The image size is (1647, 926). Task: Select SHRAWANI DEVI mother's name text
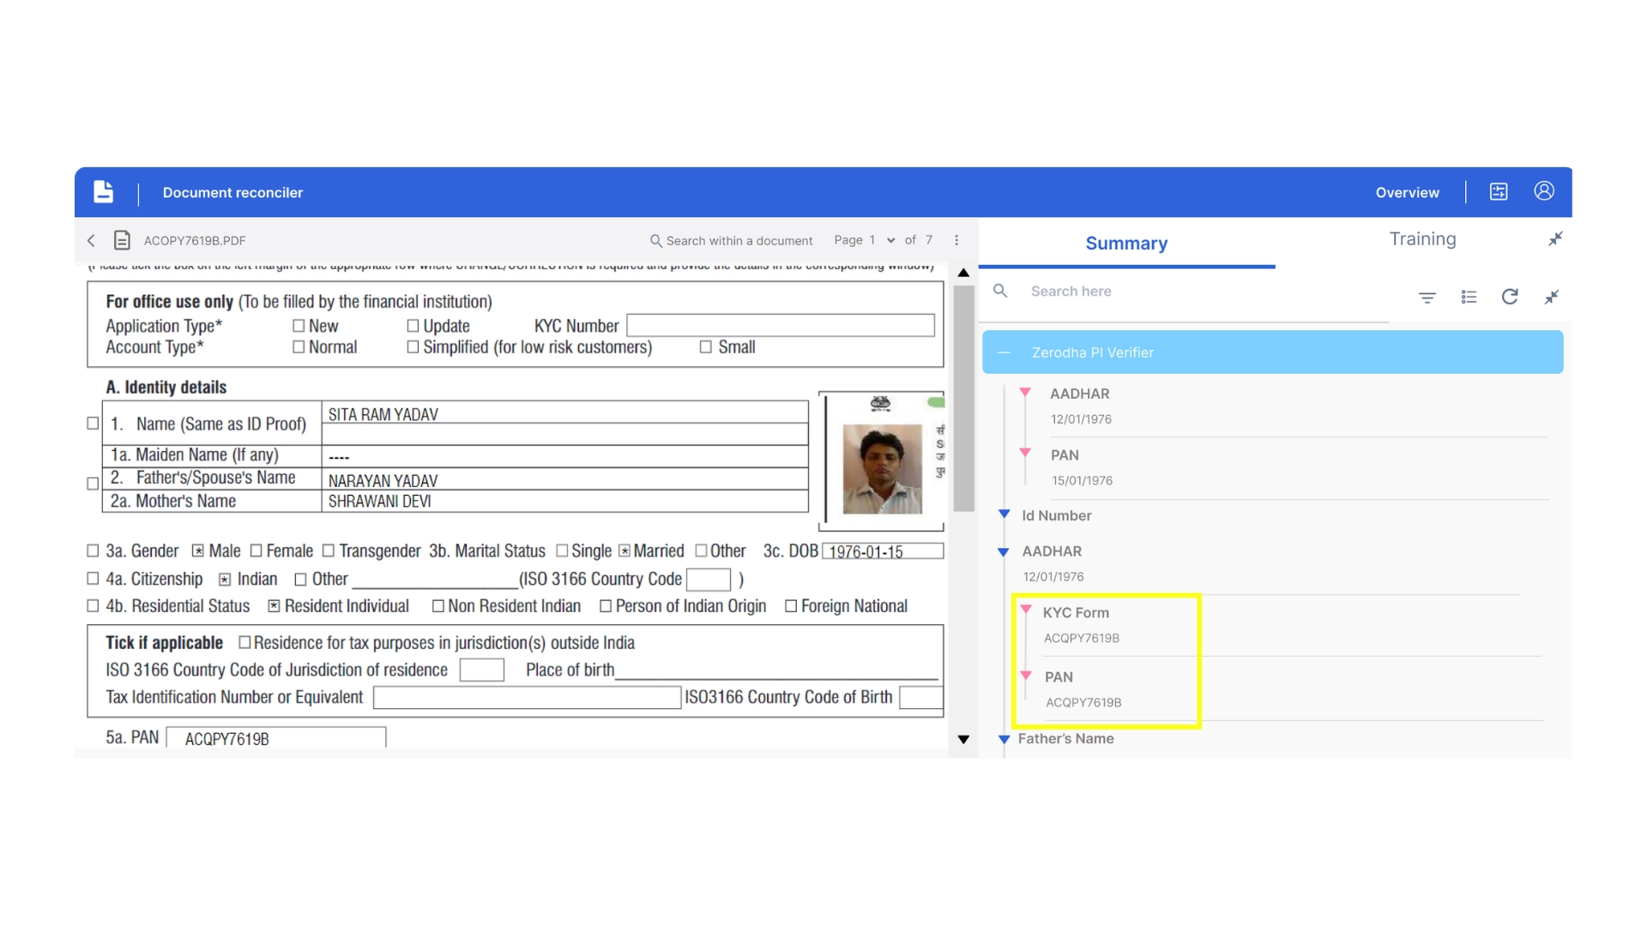pos(379,502)
